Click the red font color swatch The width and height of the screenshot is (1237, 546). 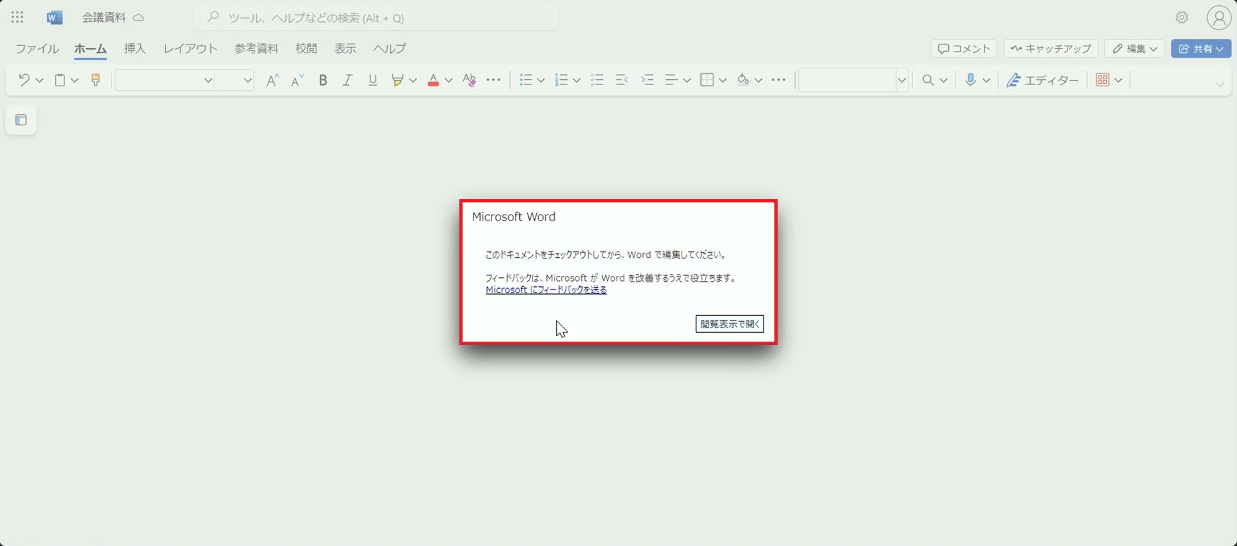click(x=433, y=80)
